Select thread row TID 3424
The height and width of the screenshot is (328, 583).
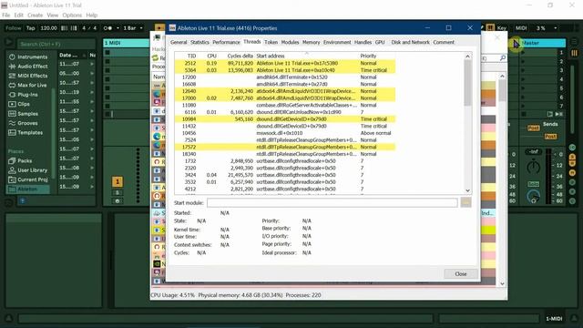(285, 175)
